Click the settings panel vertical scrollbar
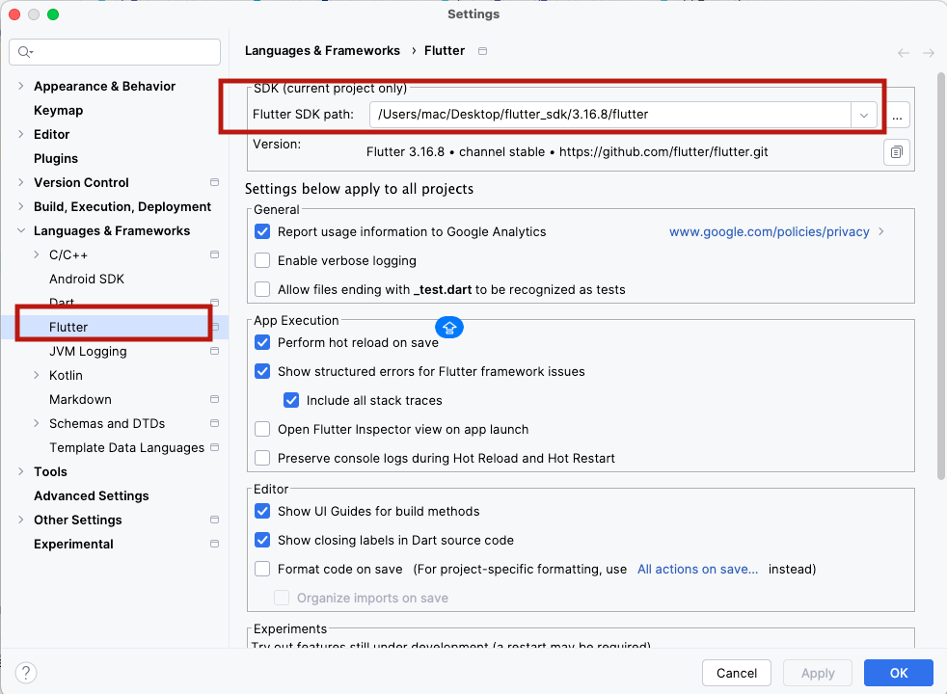947x694 pixels. click(941, 276)
